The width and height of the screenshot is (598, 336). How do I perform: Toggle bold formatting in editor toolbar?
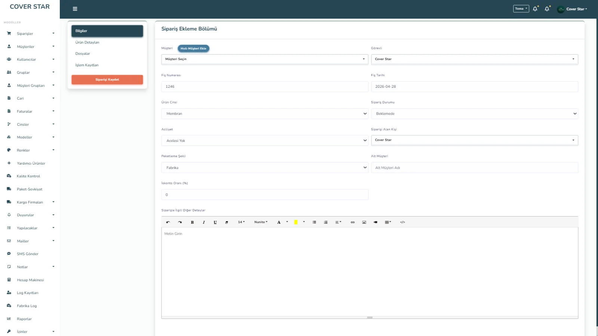(x=192, y=222)
